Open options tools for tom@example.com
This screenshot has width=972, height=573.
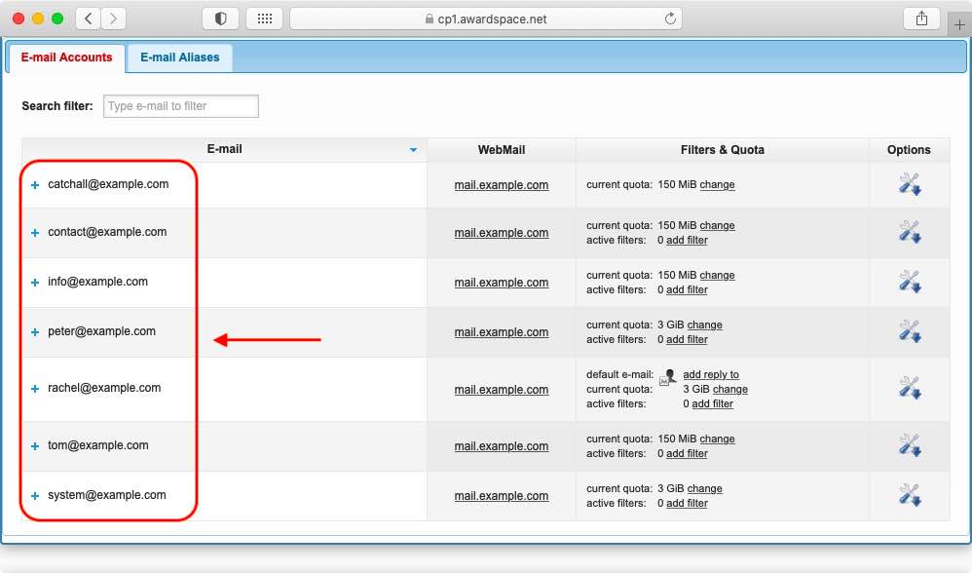click(x=908, y=445)
